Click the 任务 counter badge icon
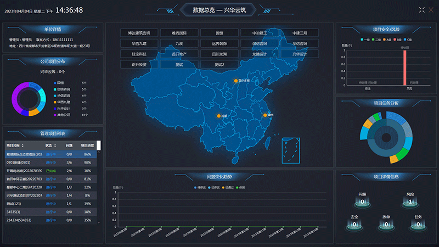 [418, 225]
